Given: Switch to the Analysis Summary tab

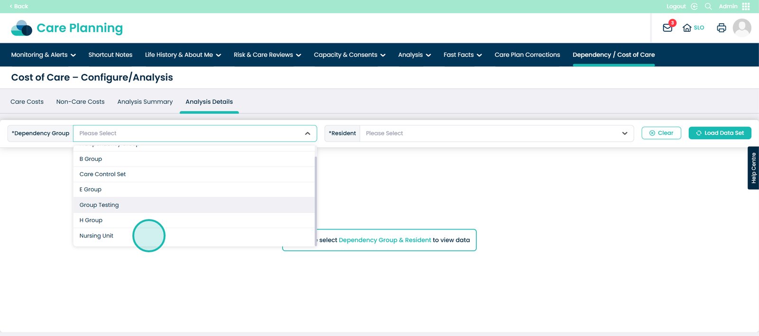Looking at the screenshot, I should (145, 102).
